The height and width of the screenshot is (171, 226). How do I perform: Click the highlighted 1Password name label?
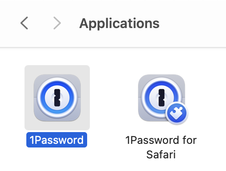click(x=57, y=140)
